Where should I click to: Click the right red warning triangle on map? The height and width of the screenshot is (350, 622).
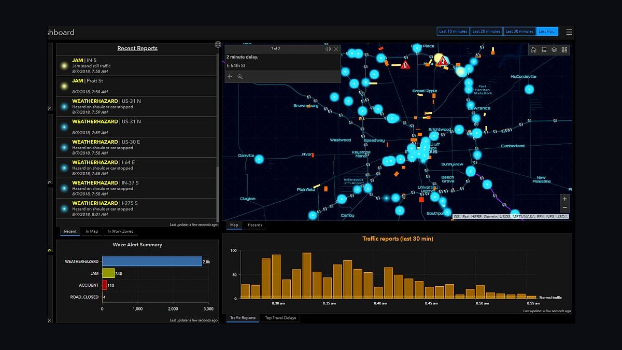[442, 61]
